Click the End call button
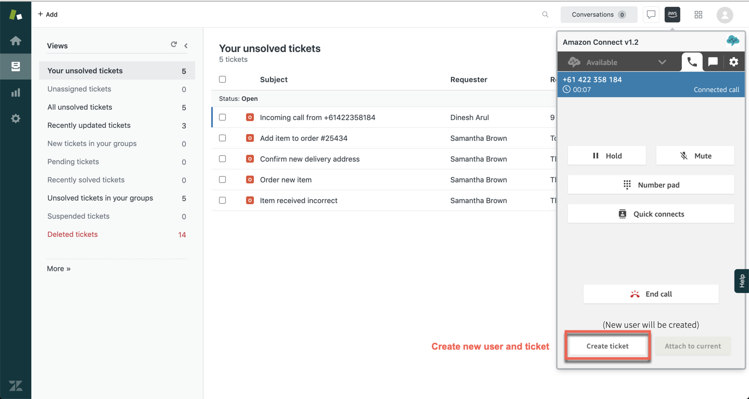The image size is (749, 399). [651, 294]
